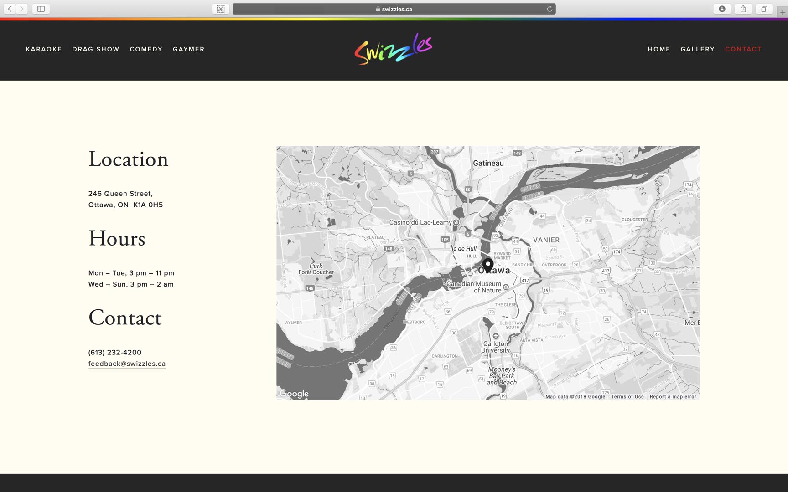Image resolution: width=788 pixels, height=492 pixels.
Task: Click the forward navigation arrow
Action: pos(23,8)
